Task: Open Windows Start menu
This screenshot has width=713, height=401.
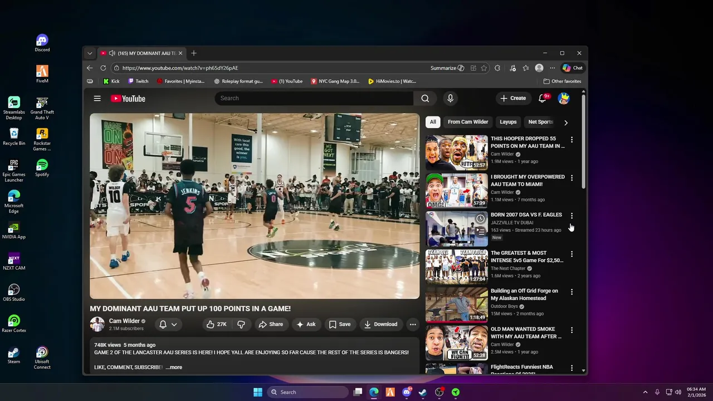Action: [x=258, y=392]
